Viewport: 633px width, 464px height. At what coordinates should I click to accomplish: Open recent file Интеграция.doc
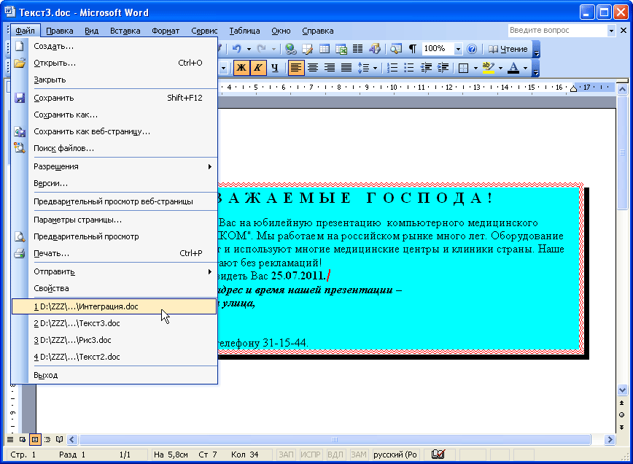[x=114, y=306]
